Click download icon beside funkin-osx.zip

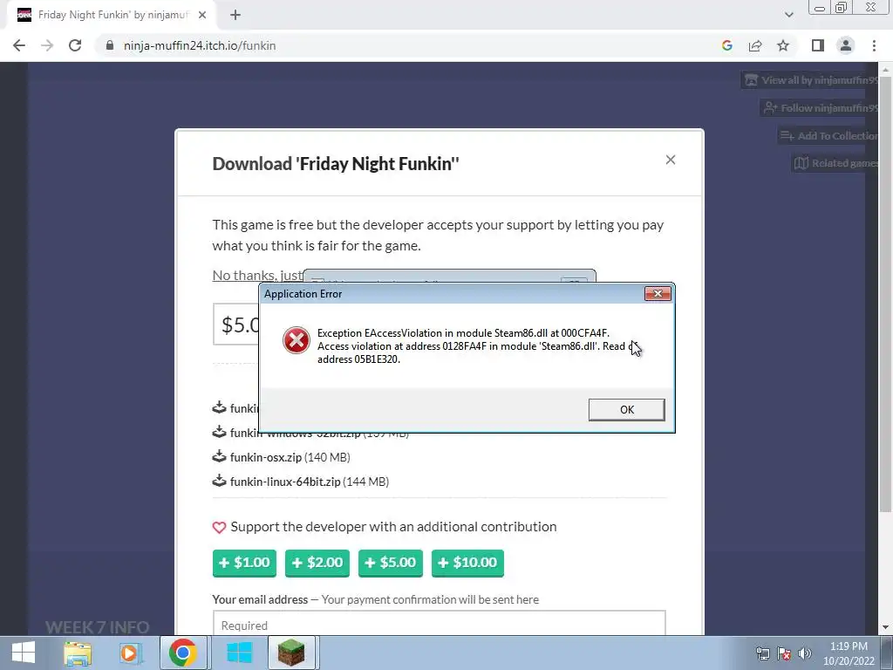pos(219,456)
